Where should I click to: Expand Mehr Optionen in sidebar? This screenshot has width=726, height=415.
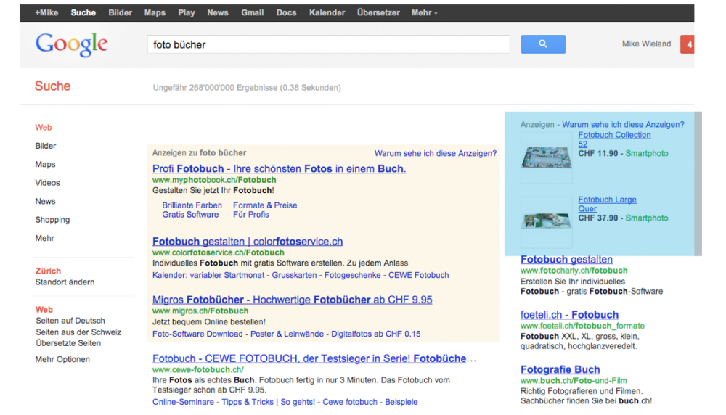(x=62, y=359)
